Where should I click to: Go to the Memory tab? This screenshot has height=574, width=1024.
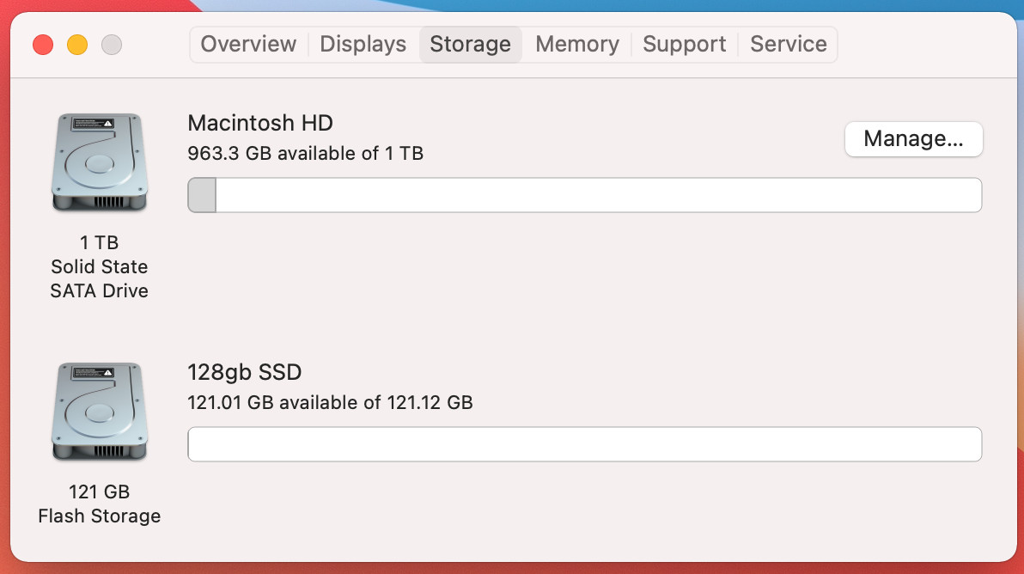[x=576, y=45]
